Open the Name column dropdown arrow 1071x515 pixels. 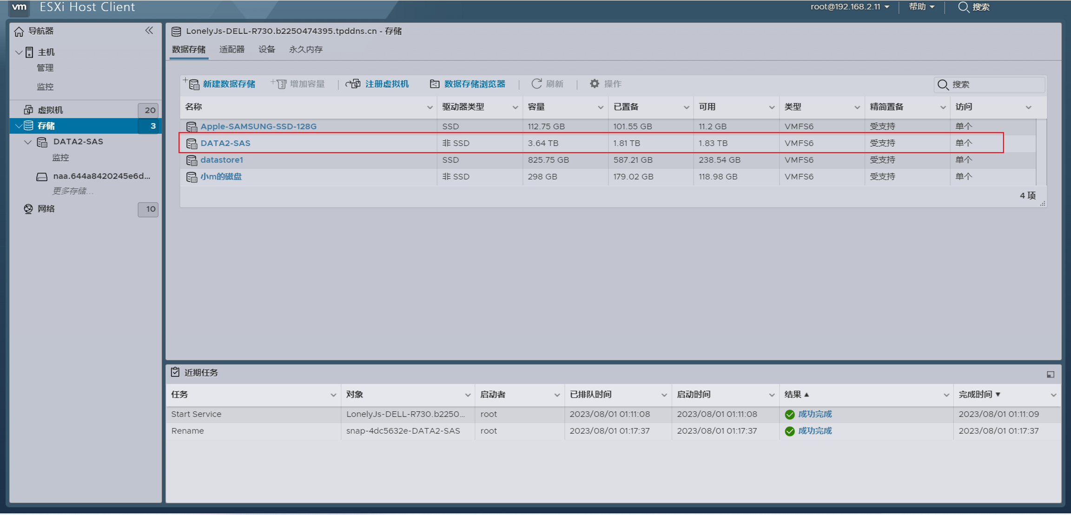430,107
